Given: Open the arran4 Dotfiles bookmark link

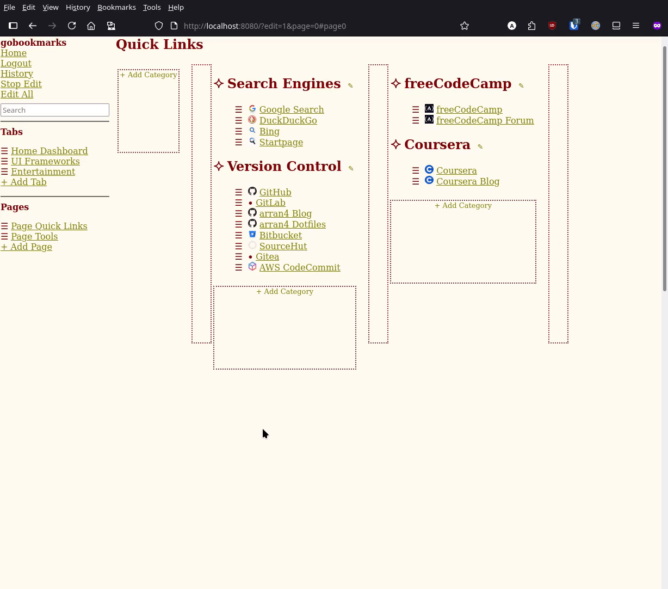Looking at the screenshot, I should tap(292, 224).
